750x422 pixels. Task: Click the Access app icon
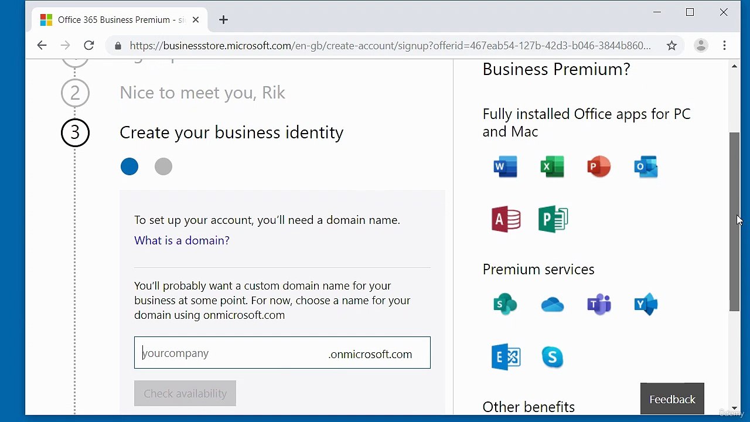pos(506,219)
